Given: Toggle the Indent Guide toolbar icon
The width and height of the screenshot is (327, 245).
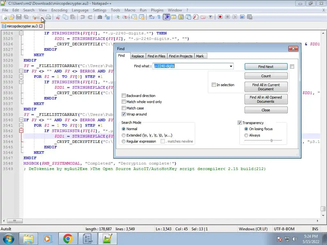Looking at the screenshot, I should pos(166,17).
